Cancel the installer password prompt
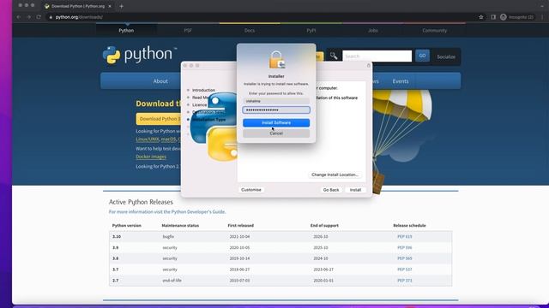This screenshot has width=549, height=308. point(276,133)
